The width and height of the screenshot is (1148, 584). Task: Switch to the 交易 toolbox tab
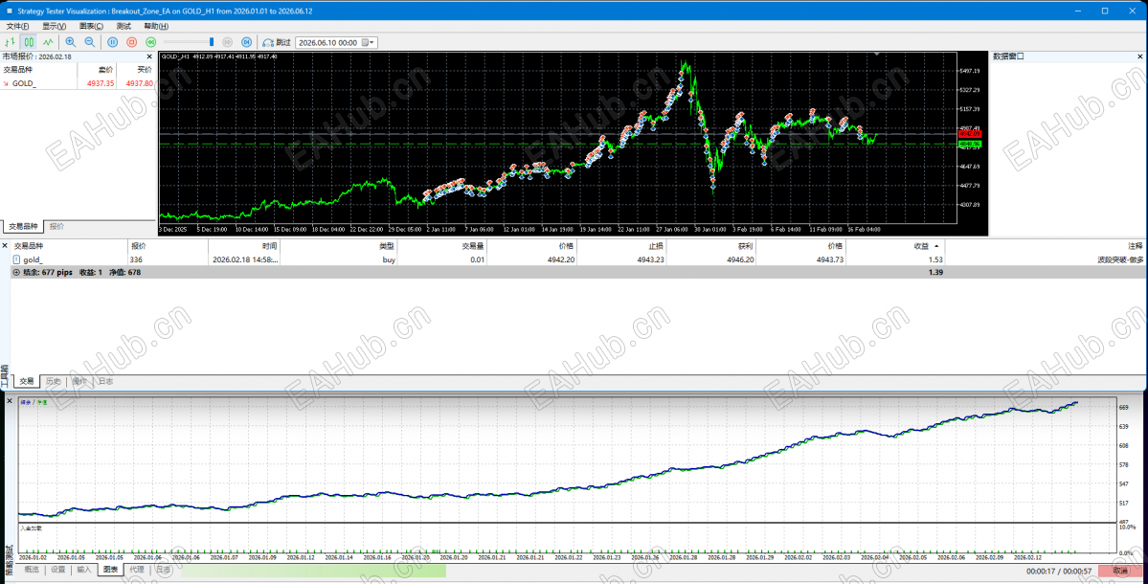click(27, 381)
